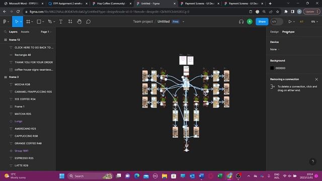
Task: Select the Move tool
Action: pyautogui.click(x=17, y=22)
